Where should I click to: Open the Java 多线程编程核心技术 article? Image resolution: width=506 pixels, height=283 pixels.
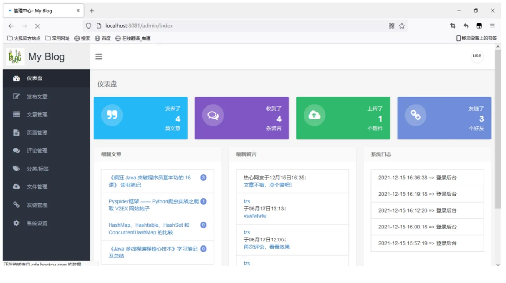pyautogui.click(x=153, y=252)
